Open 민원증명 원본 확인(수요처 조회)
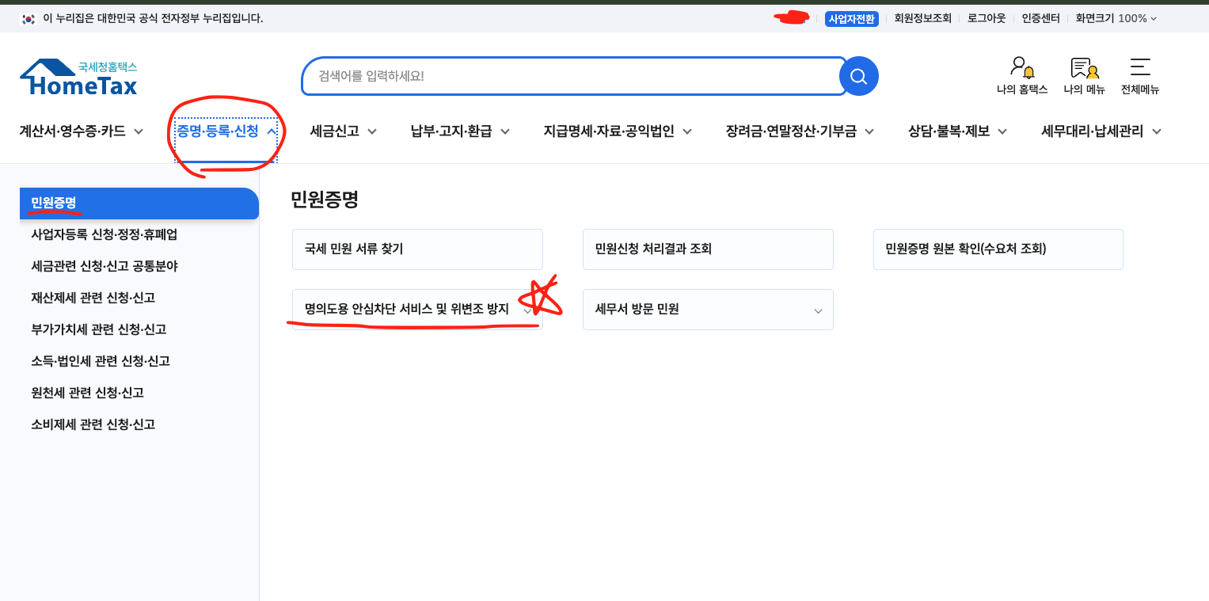 (998, 249)
